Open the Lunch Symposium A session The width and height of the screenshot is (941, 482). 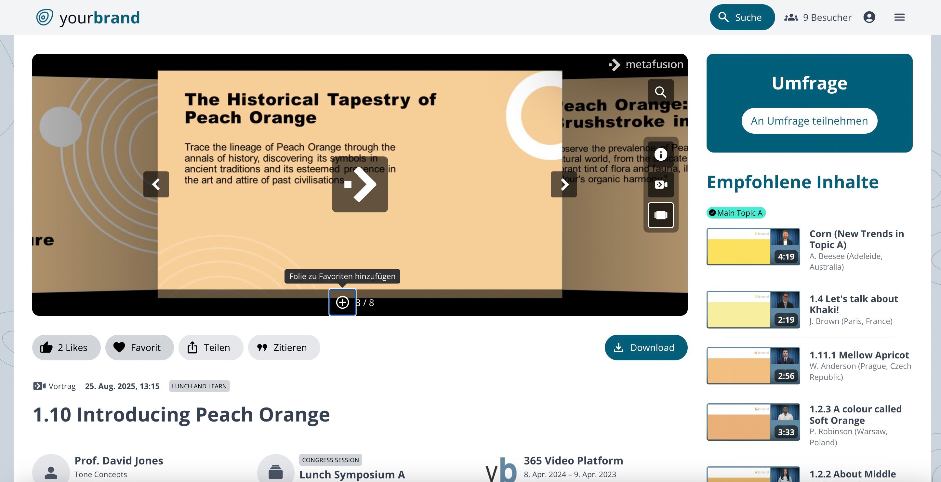pos(352,474)
